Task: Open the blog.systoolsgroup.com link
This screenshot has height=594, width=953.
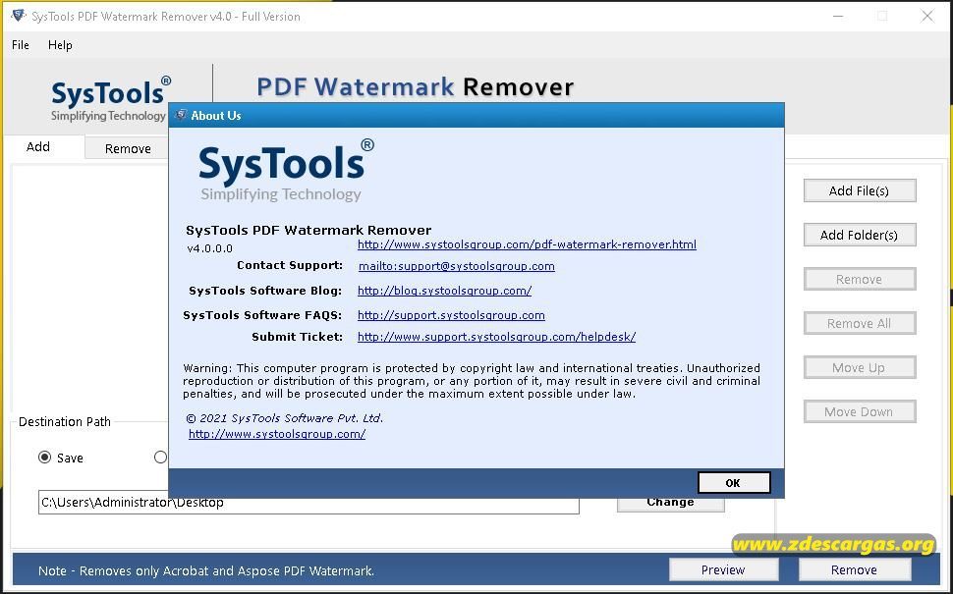Action: point(444,291)
